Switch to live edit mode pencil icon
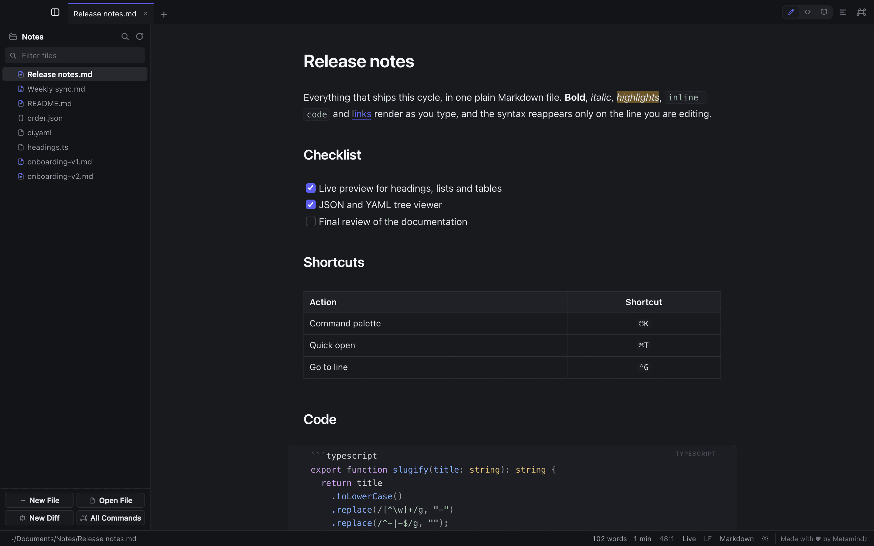The height and width of the screenshot is (546, 874). tap(791, 12)
